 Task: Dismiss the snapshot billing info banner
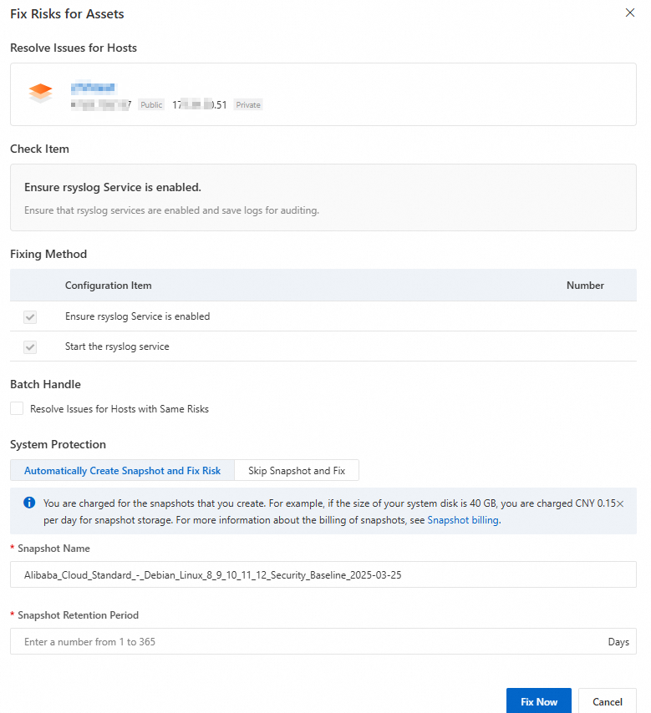620,503
